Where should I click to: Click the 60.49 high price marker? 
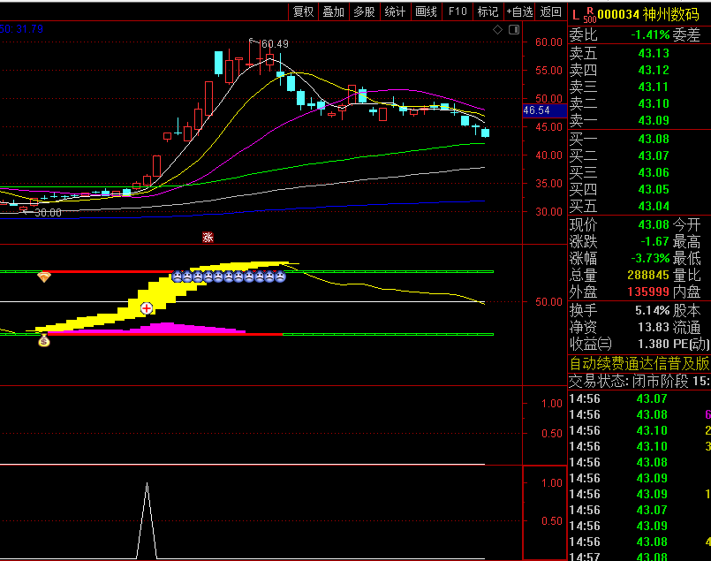(275, 44)
